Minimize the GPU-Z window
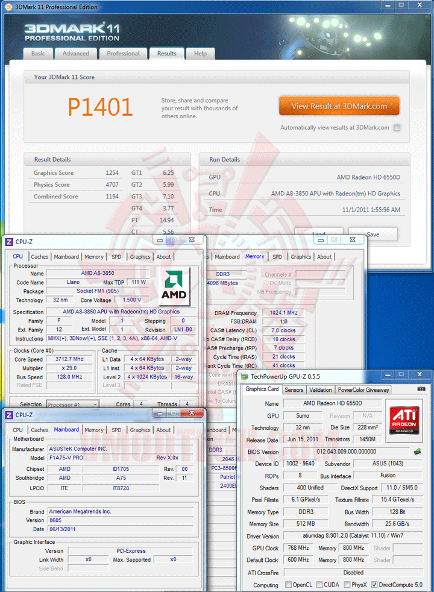 coord(387,374)
